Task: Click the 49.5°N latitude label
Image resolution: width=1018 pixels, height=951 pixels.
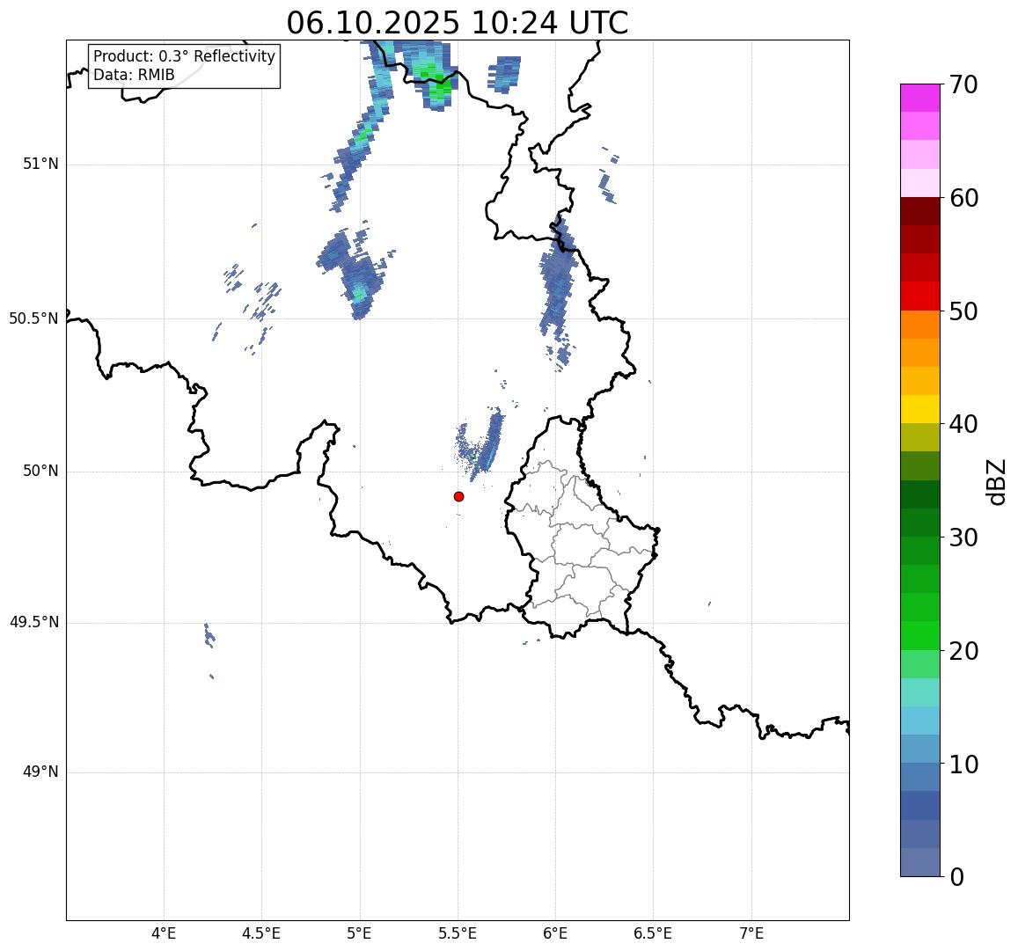Action: coord(33,623)
